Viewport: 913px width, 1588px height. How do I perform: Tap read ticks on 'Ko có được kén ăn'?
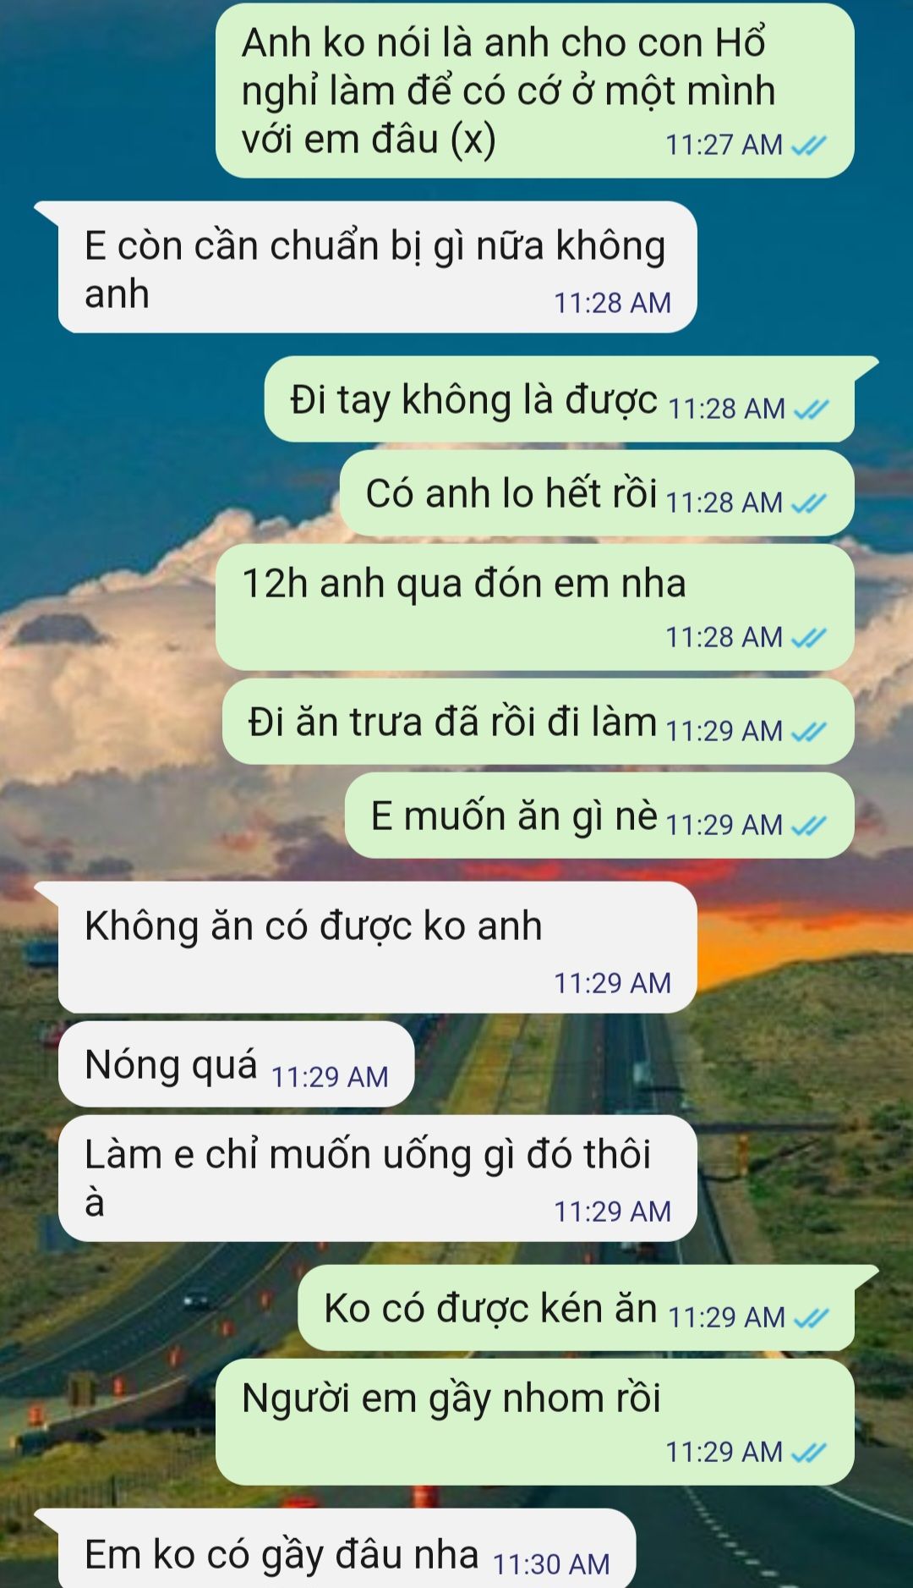click(812, 1318)
